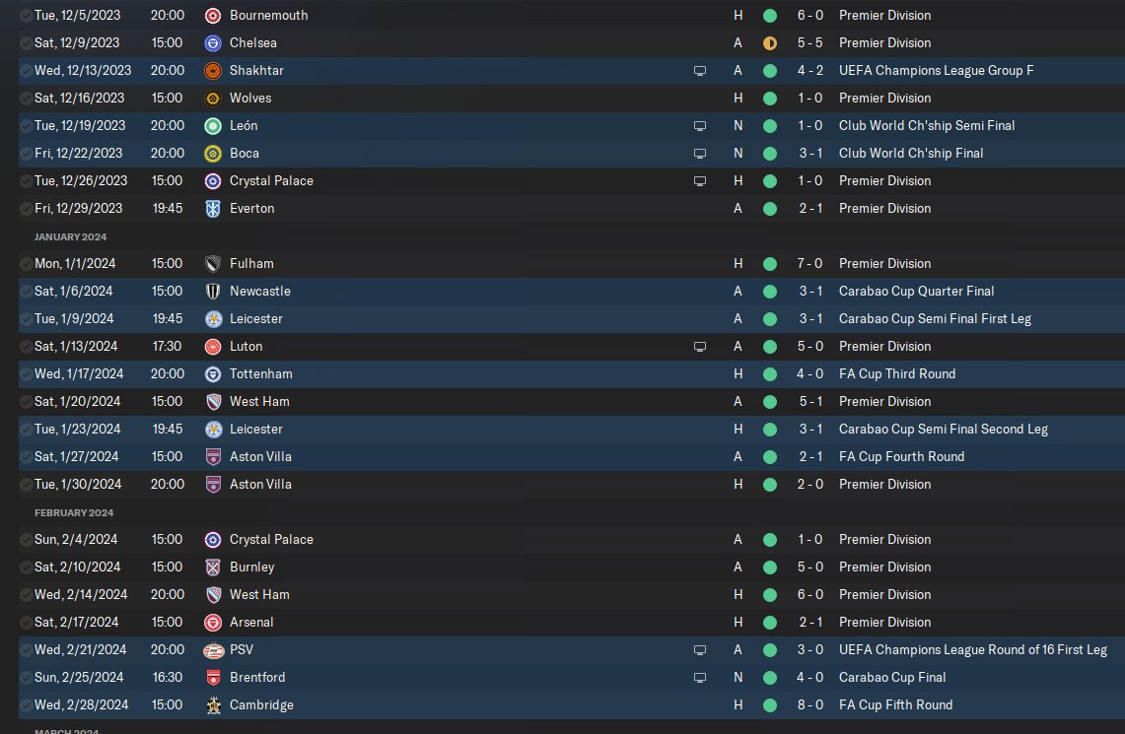Click the green win indicator for Fulham match
The width and height of the screenshot is (1125, 734).
click(x=770, y=264)
